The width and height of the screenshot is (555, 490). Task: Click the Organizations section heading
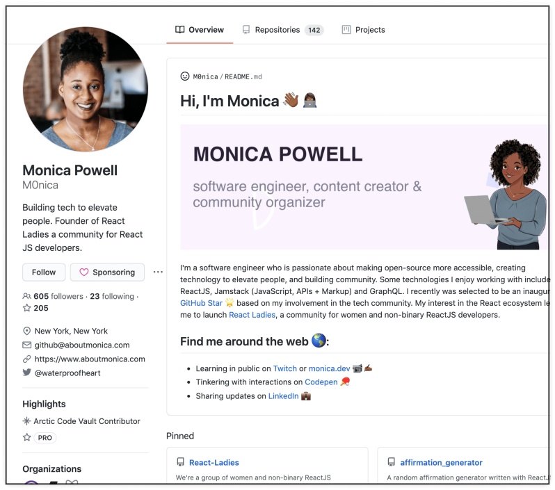coord(52,468)
